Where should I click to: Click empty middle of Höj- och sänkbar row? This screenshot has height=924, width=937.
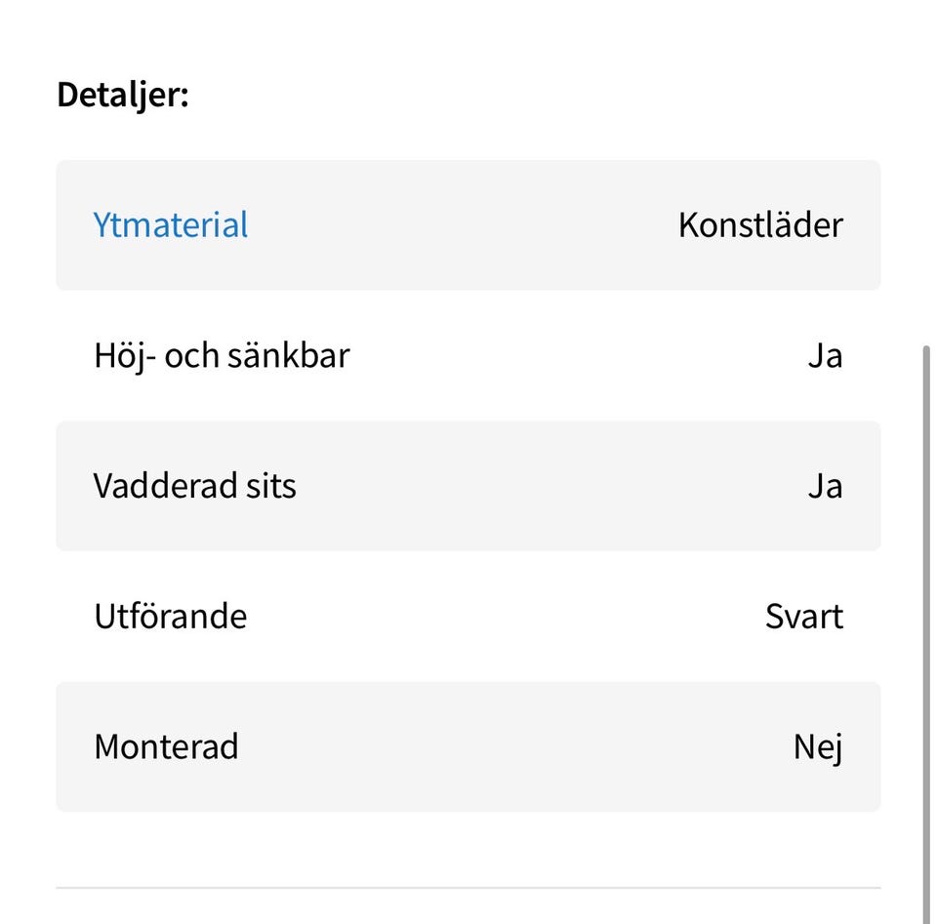tap(576, 356)
